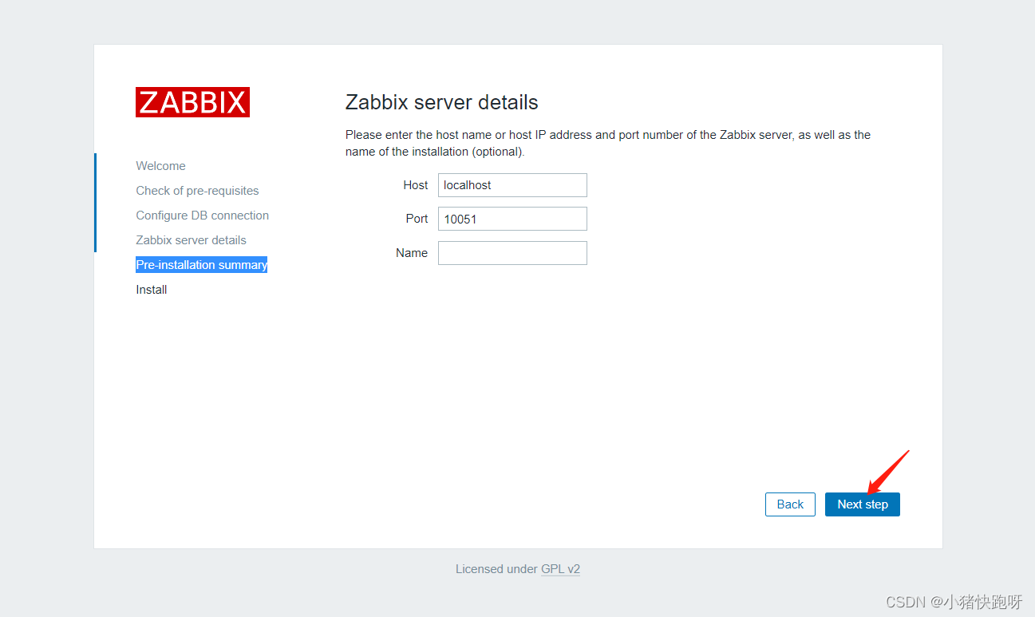This screenshot has height=617, width=1035.
Task: Open the GPL v2 license link
Action: coord(561,568)
